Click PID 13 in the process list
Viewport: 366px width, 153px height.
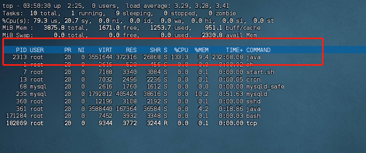point(23,79)
